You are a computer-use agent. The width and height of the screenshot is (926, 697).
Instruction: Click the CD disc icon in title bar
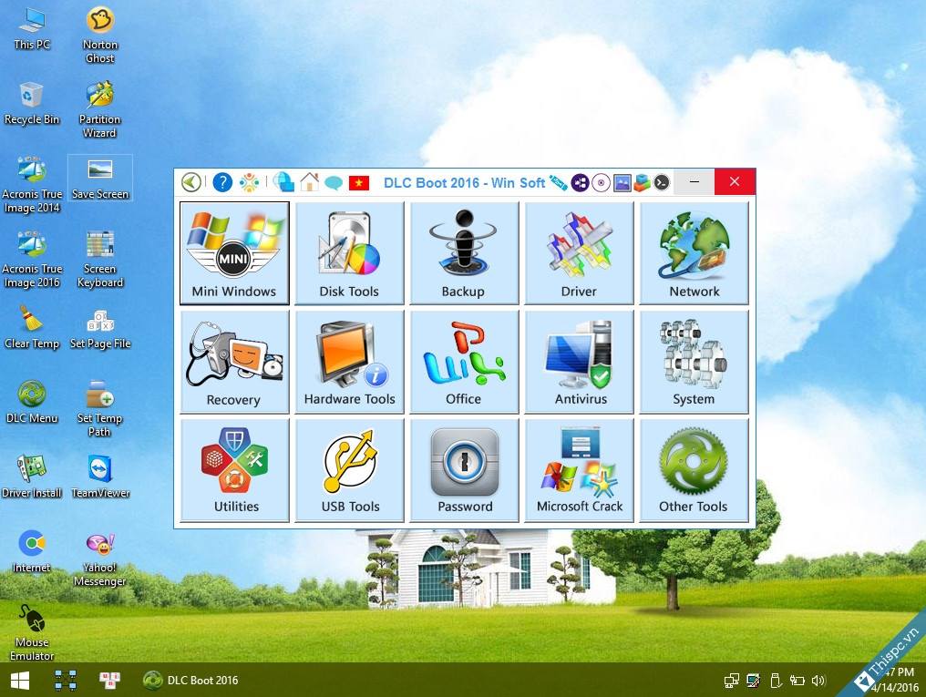coord(602,182)
